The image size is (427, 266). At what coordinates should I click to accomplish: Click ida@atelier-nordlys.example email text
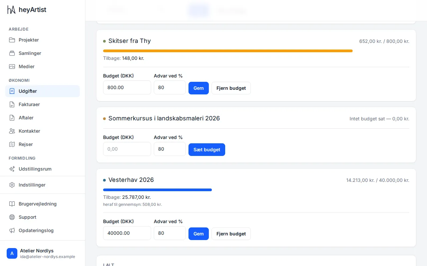tap(47, 257)
